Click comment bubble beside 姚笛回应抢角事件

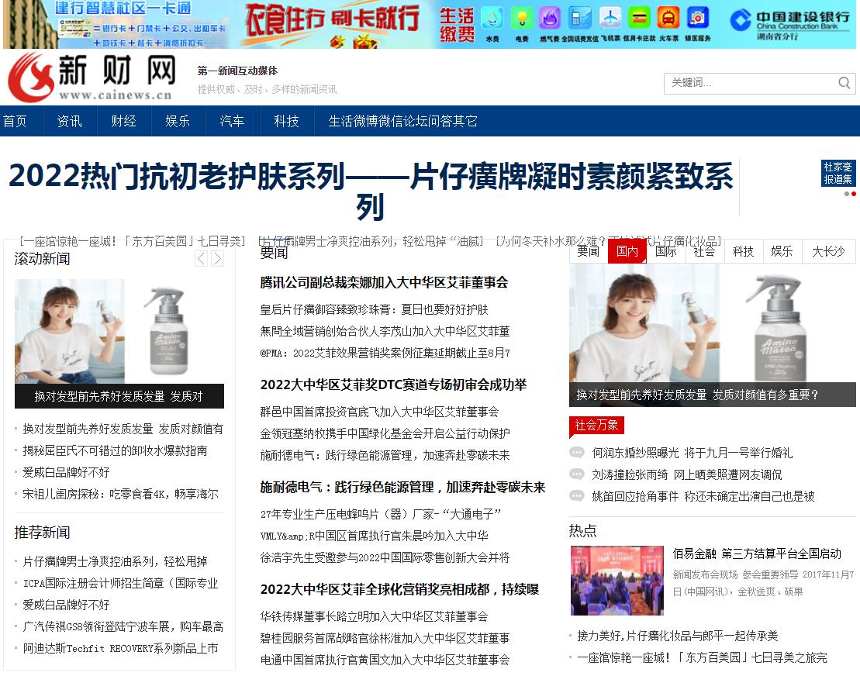click(576, 496)
